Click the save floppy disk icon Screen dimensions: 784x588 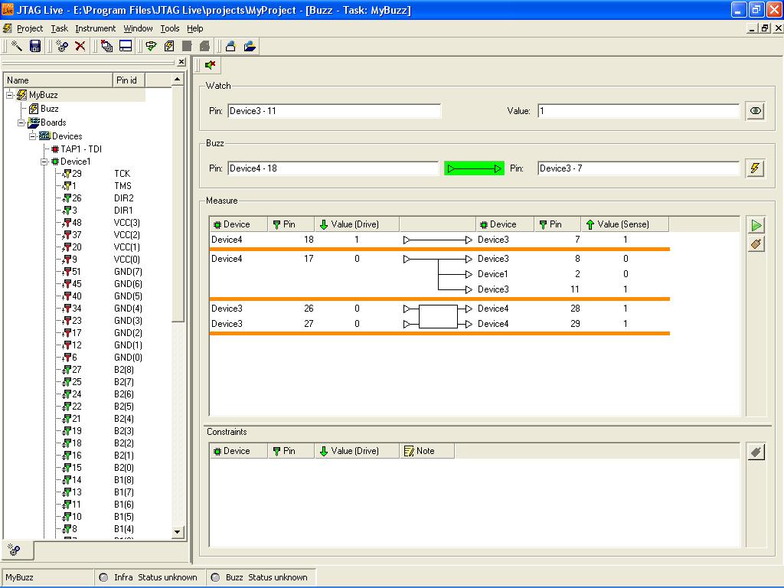[x=35, y=46]
